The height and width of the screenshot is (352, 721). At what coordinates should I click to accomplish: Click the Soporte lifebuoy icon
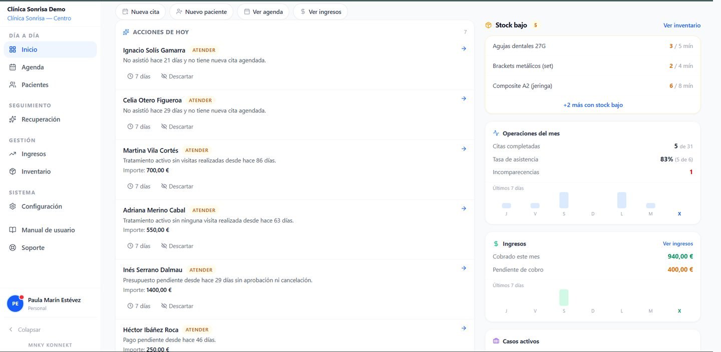[x=13, y=247]
